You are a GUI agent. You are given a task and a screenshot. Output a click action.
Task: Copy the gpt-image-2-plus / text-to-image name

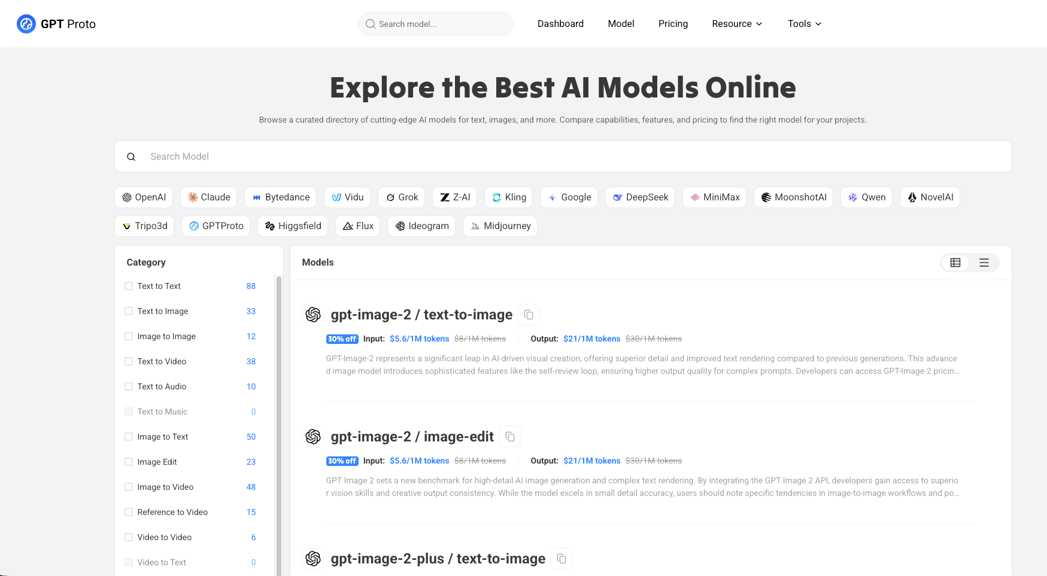(x=562, y=559)
